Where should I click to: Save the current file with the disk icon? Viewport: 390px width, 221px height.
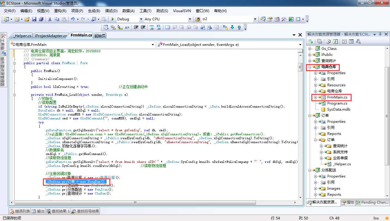point(34,19)
